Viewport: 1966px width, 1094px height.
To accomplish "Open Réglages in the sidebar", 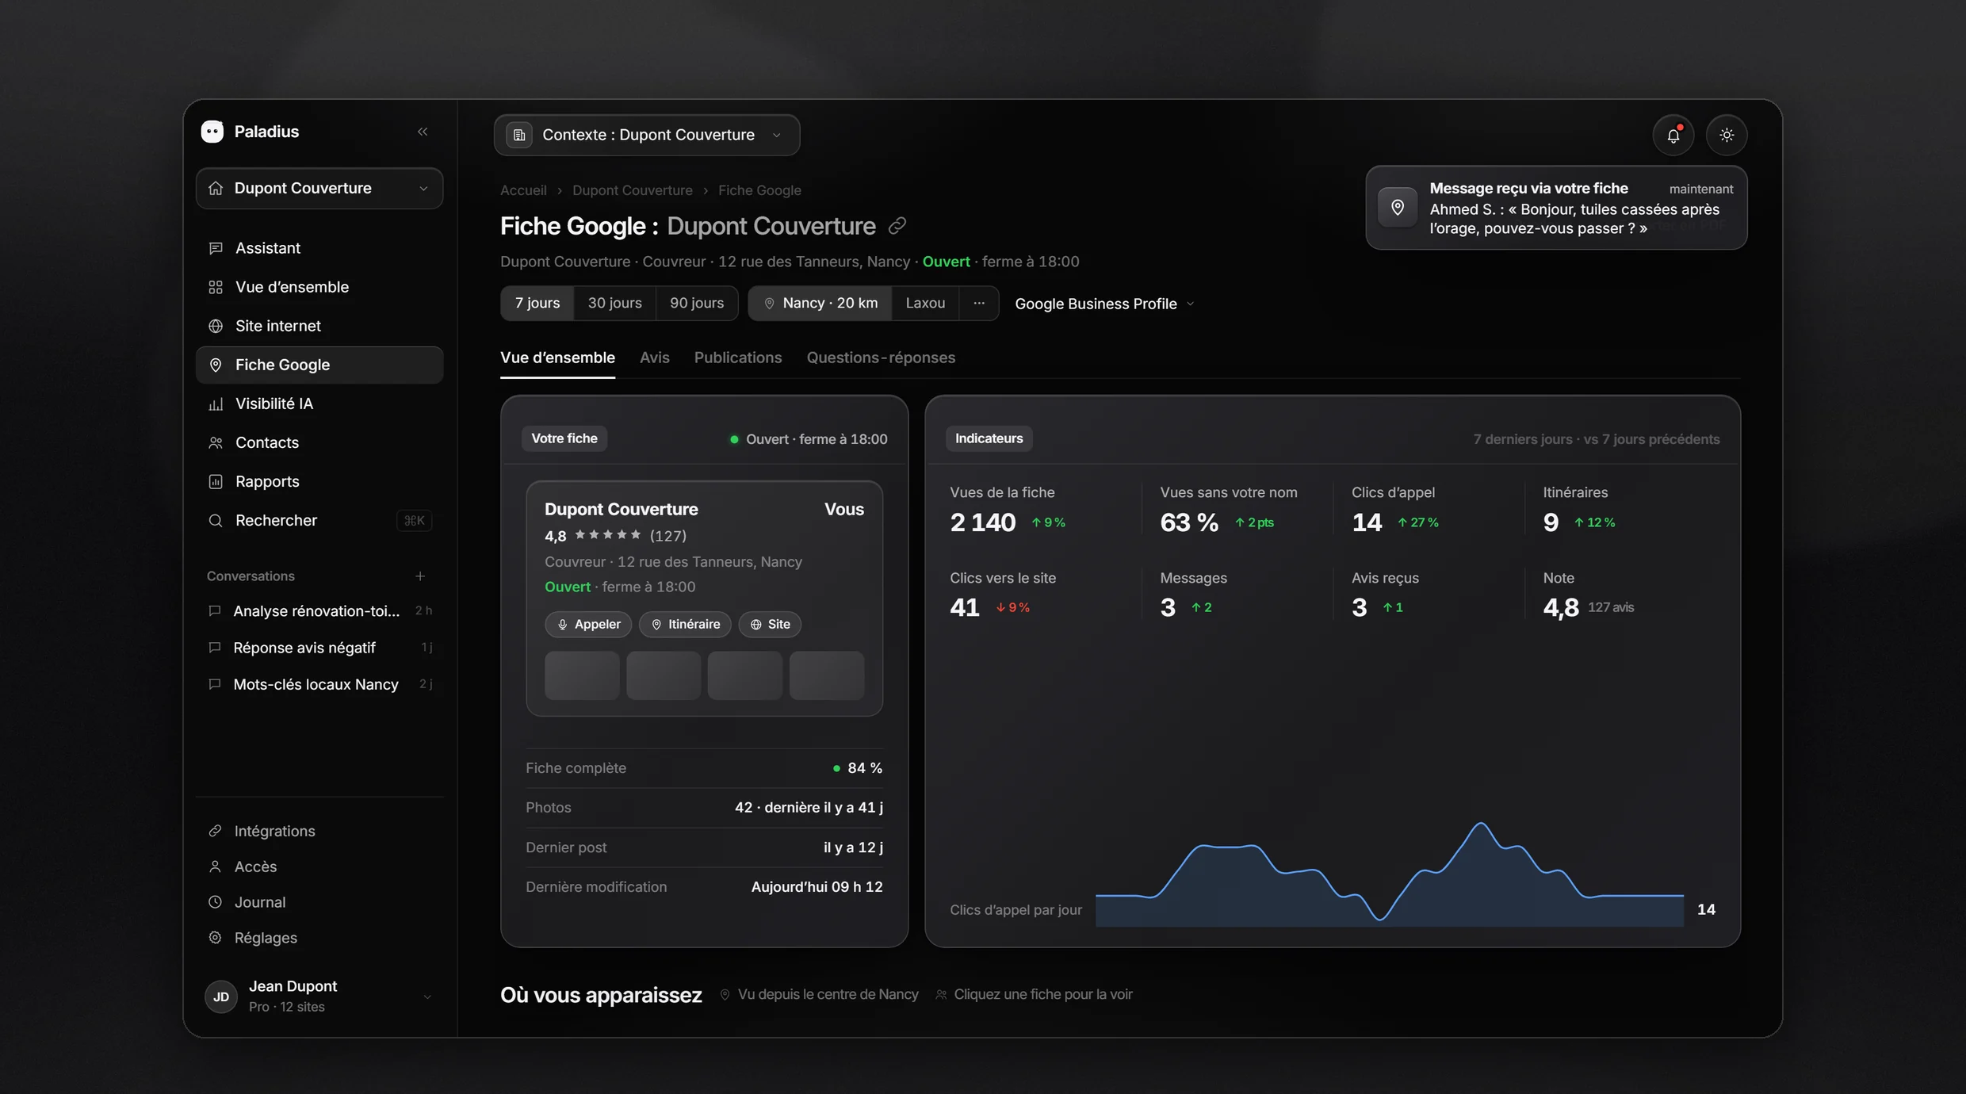I will tap(319, 938).
